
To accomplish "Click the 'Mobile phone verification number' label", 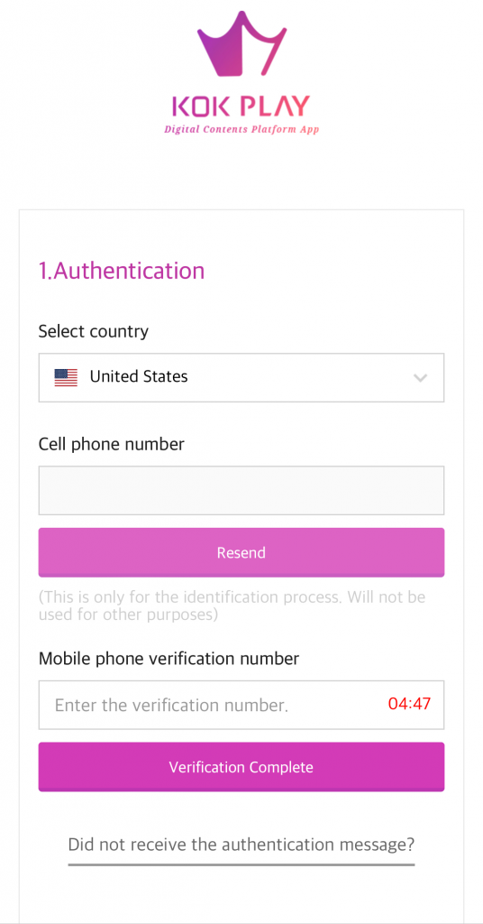I will click(169, 658).
